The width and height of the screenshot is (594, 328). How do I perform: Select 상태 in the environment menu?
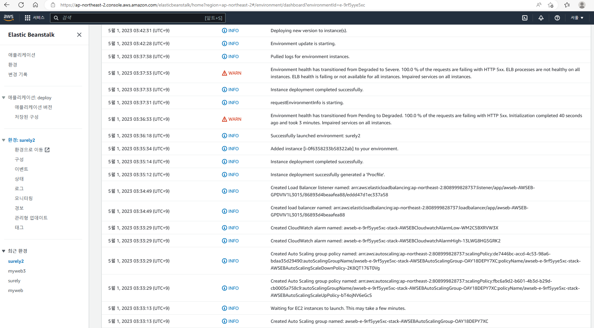(19, 179)
